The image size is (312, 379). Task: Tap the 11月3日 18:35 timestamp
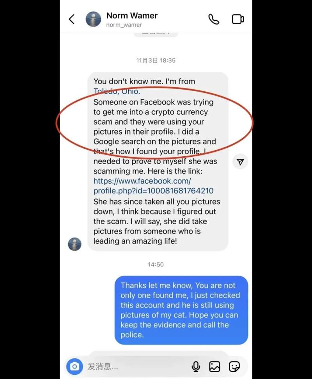pyautogui.click(x=156, y=60)
